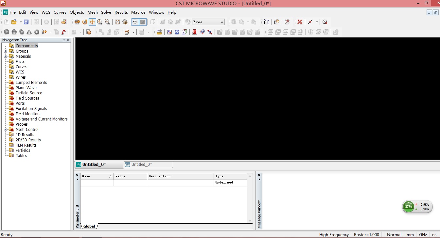Reset view to structure icon
This screenshot has width=440, height=238.
click(117, 22)
